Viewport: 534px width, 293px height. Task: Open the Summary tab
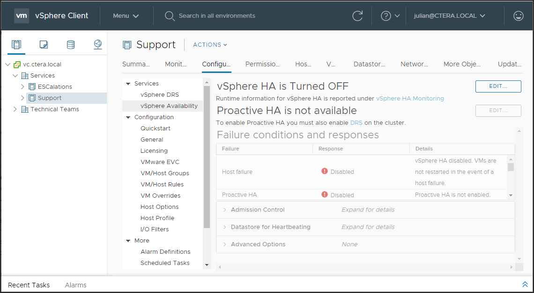click(x=136, y=64)
